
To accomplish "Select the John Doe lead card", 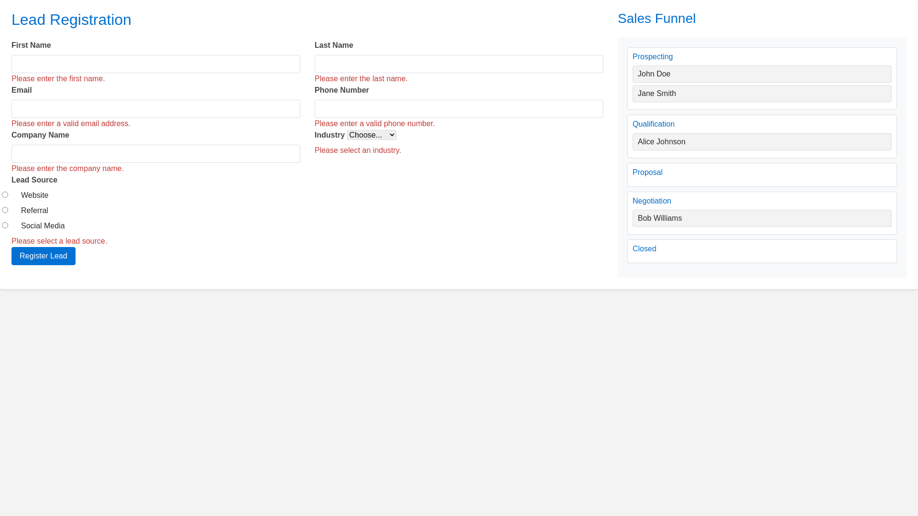I will [762, 74].
